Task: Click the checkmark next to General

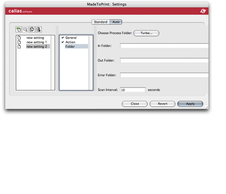Action: point(62,38)
